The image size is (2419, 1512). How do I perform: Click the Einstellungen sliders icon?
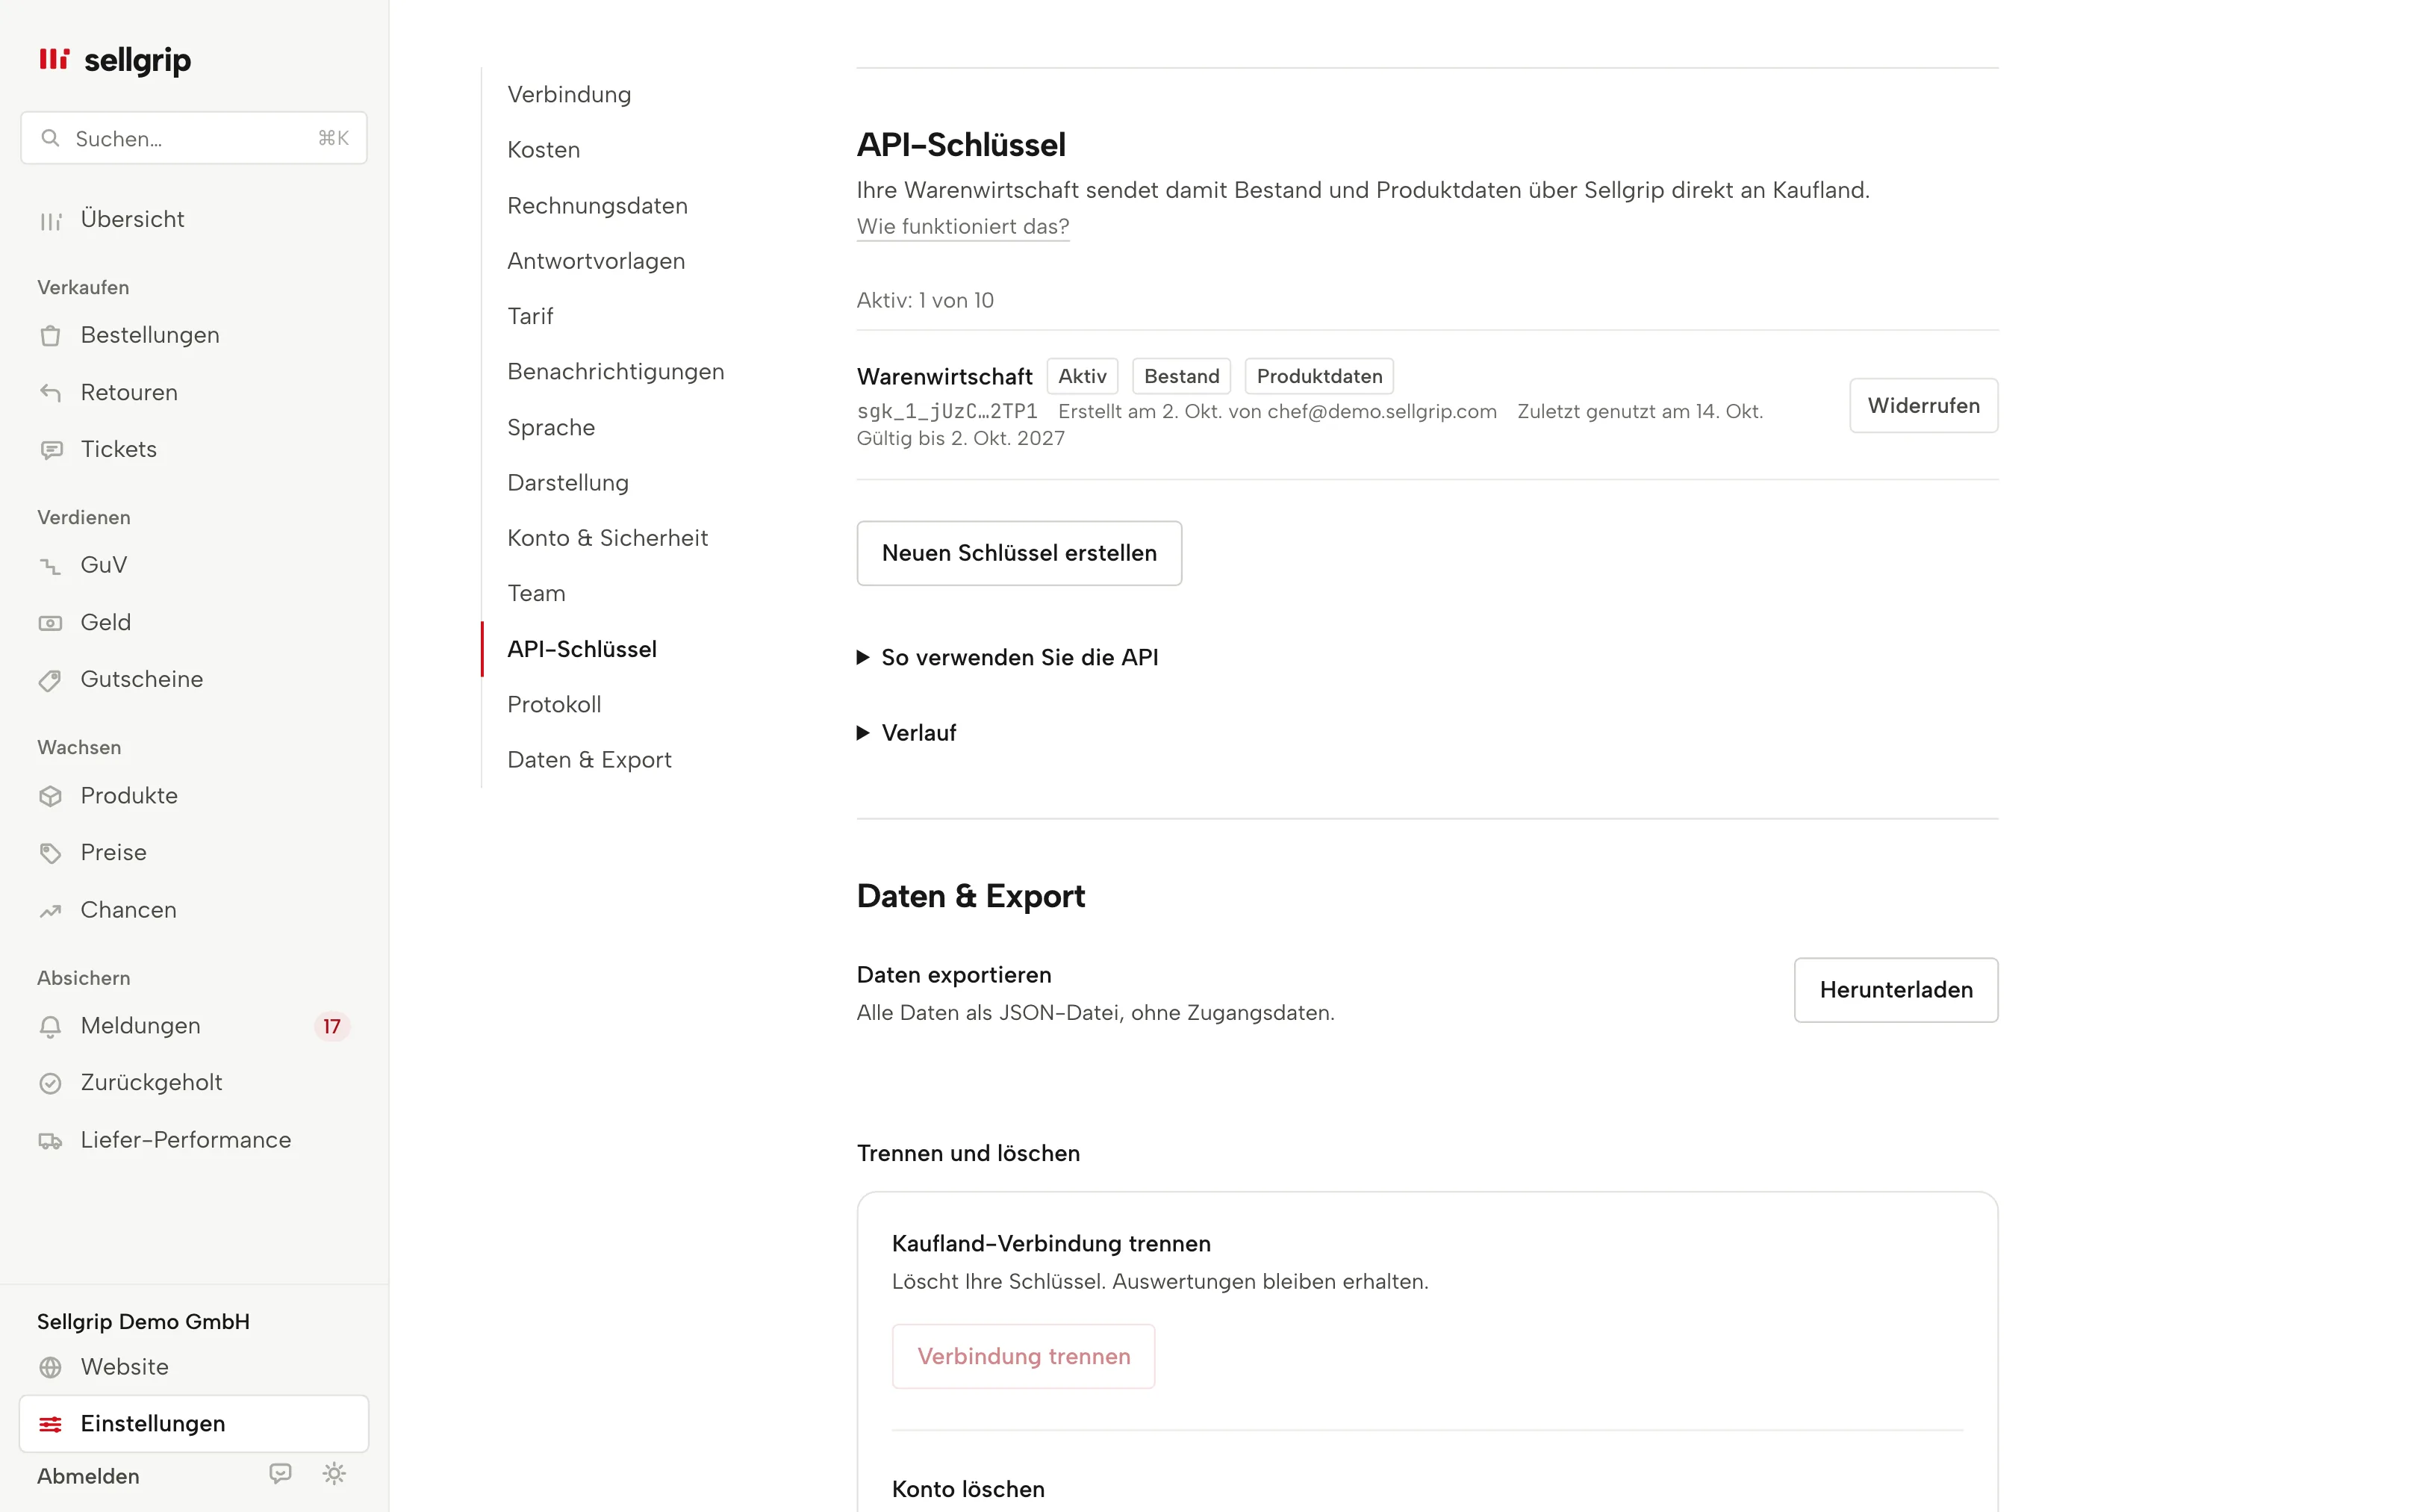click(50, 1424)
